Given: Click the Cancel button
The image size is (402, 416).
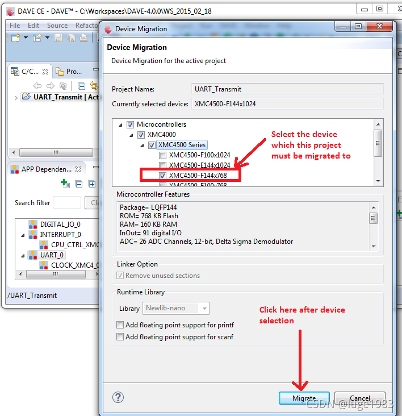Looking at the screenshot, I should click(359, 398).
